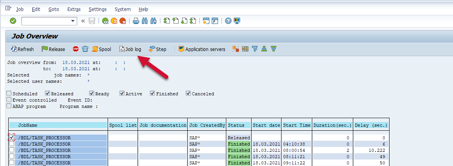Click the green checkmark Enter icon
Viewport: 453px width, 166px height.
(x=13, y=21)
